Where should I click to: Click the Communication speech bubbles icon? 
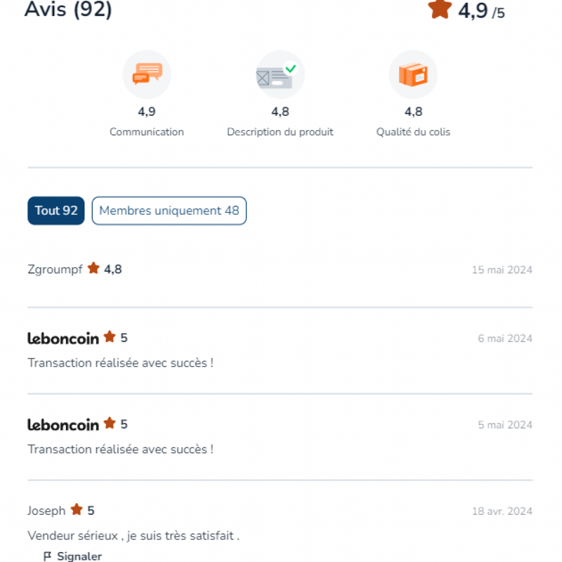tap(147, 74)
